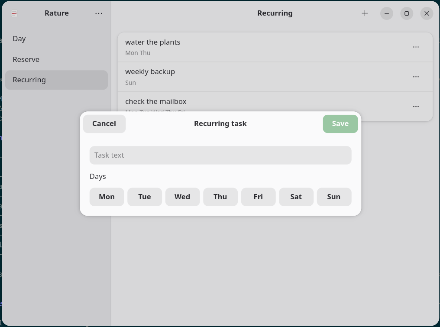Select the water the plants task row
Viewport: 440px width, 327px height.
tap(275, 47)
